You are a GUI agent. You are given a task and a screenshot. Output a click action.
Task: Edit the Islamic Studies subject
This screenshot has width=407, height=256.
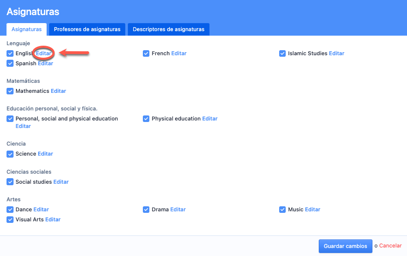[x=336, y=54]
